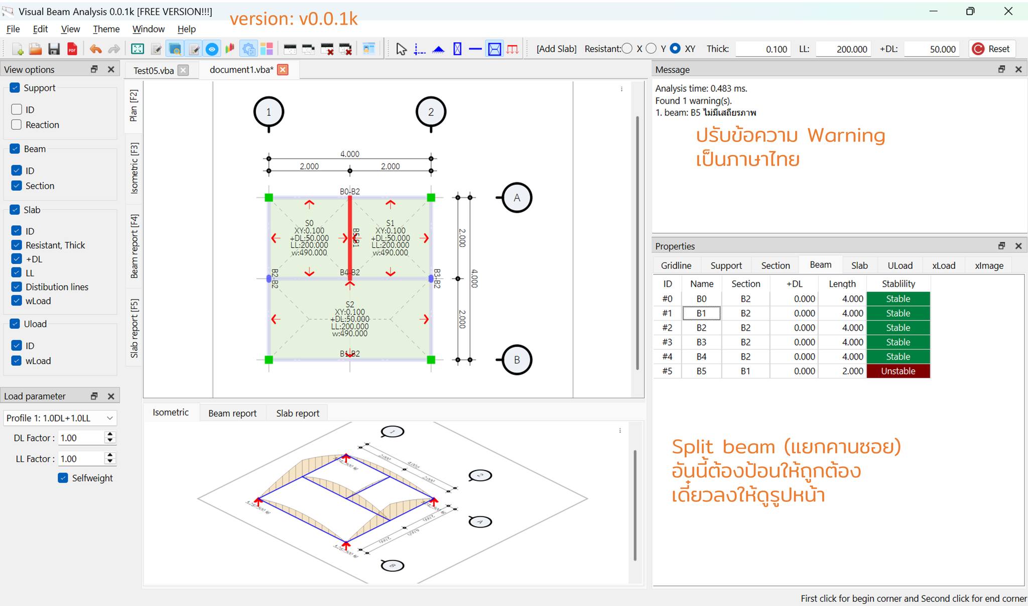
Task: Export to PDF via red PDF icon
Action: click(x=72, y=49)
